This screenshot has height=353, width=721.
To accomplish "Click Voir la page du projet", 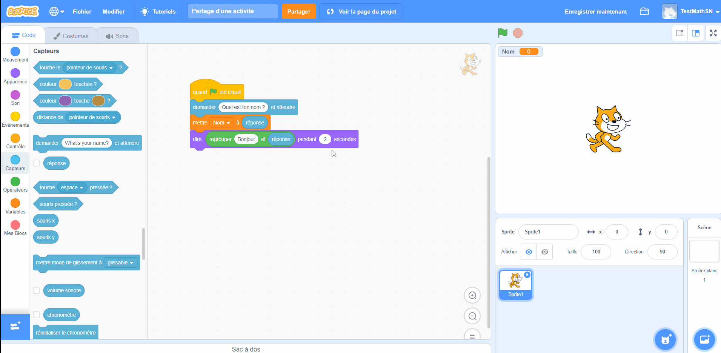I will (361, 12).
